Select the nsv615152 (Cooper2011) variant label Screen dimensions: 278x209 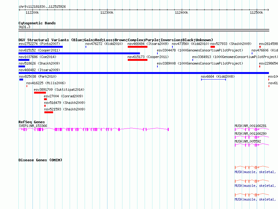(x=39, y=50)
